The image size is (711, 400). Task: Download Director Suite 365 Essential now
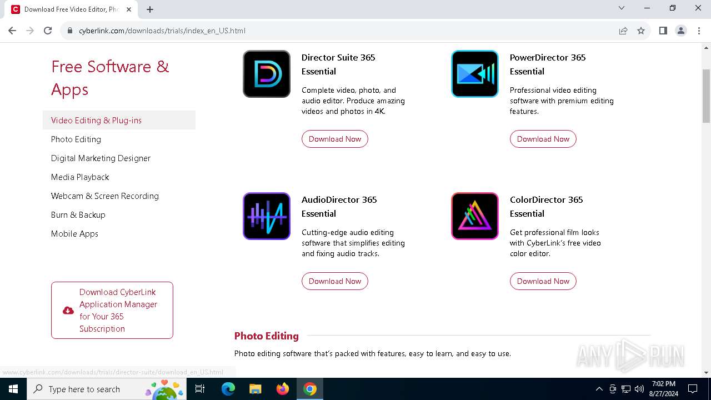coord(335,139)
